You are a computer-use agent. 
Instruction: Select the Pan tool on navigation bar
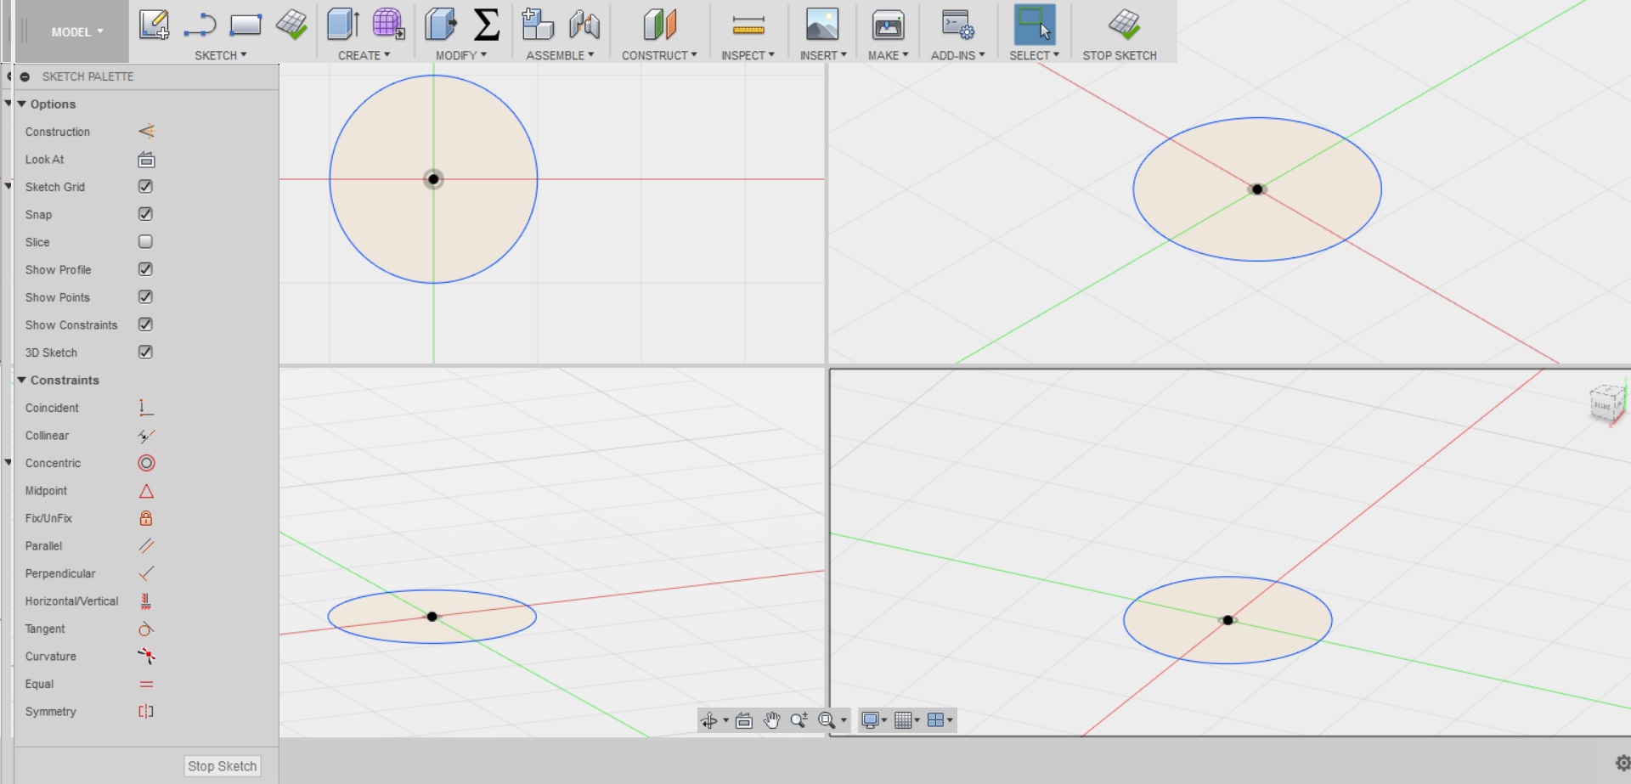coord(771,719)
